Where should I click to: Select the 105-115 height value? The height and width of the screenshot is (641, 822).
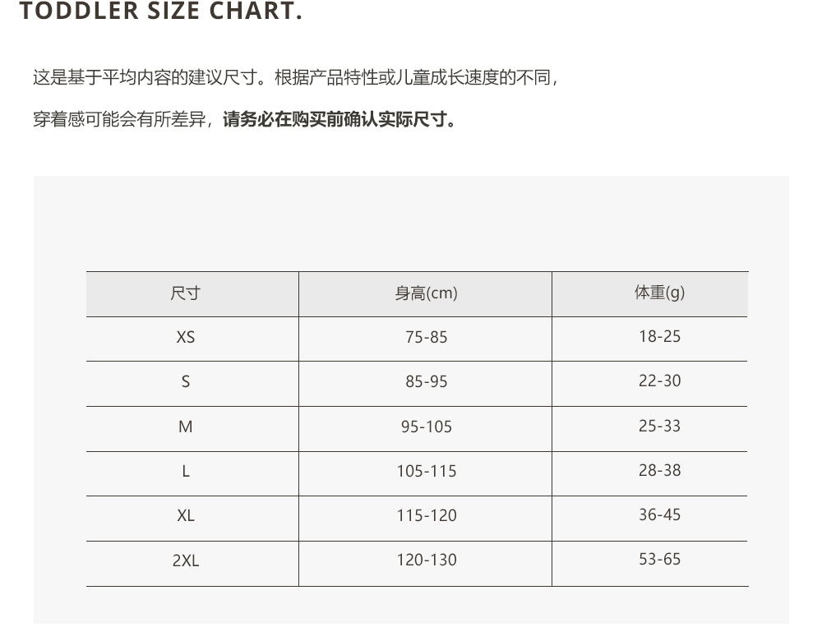click(x=426, y=471)
